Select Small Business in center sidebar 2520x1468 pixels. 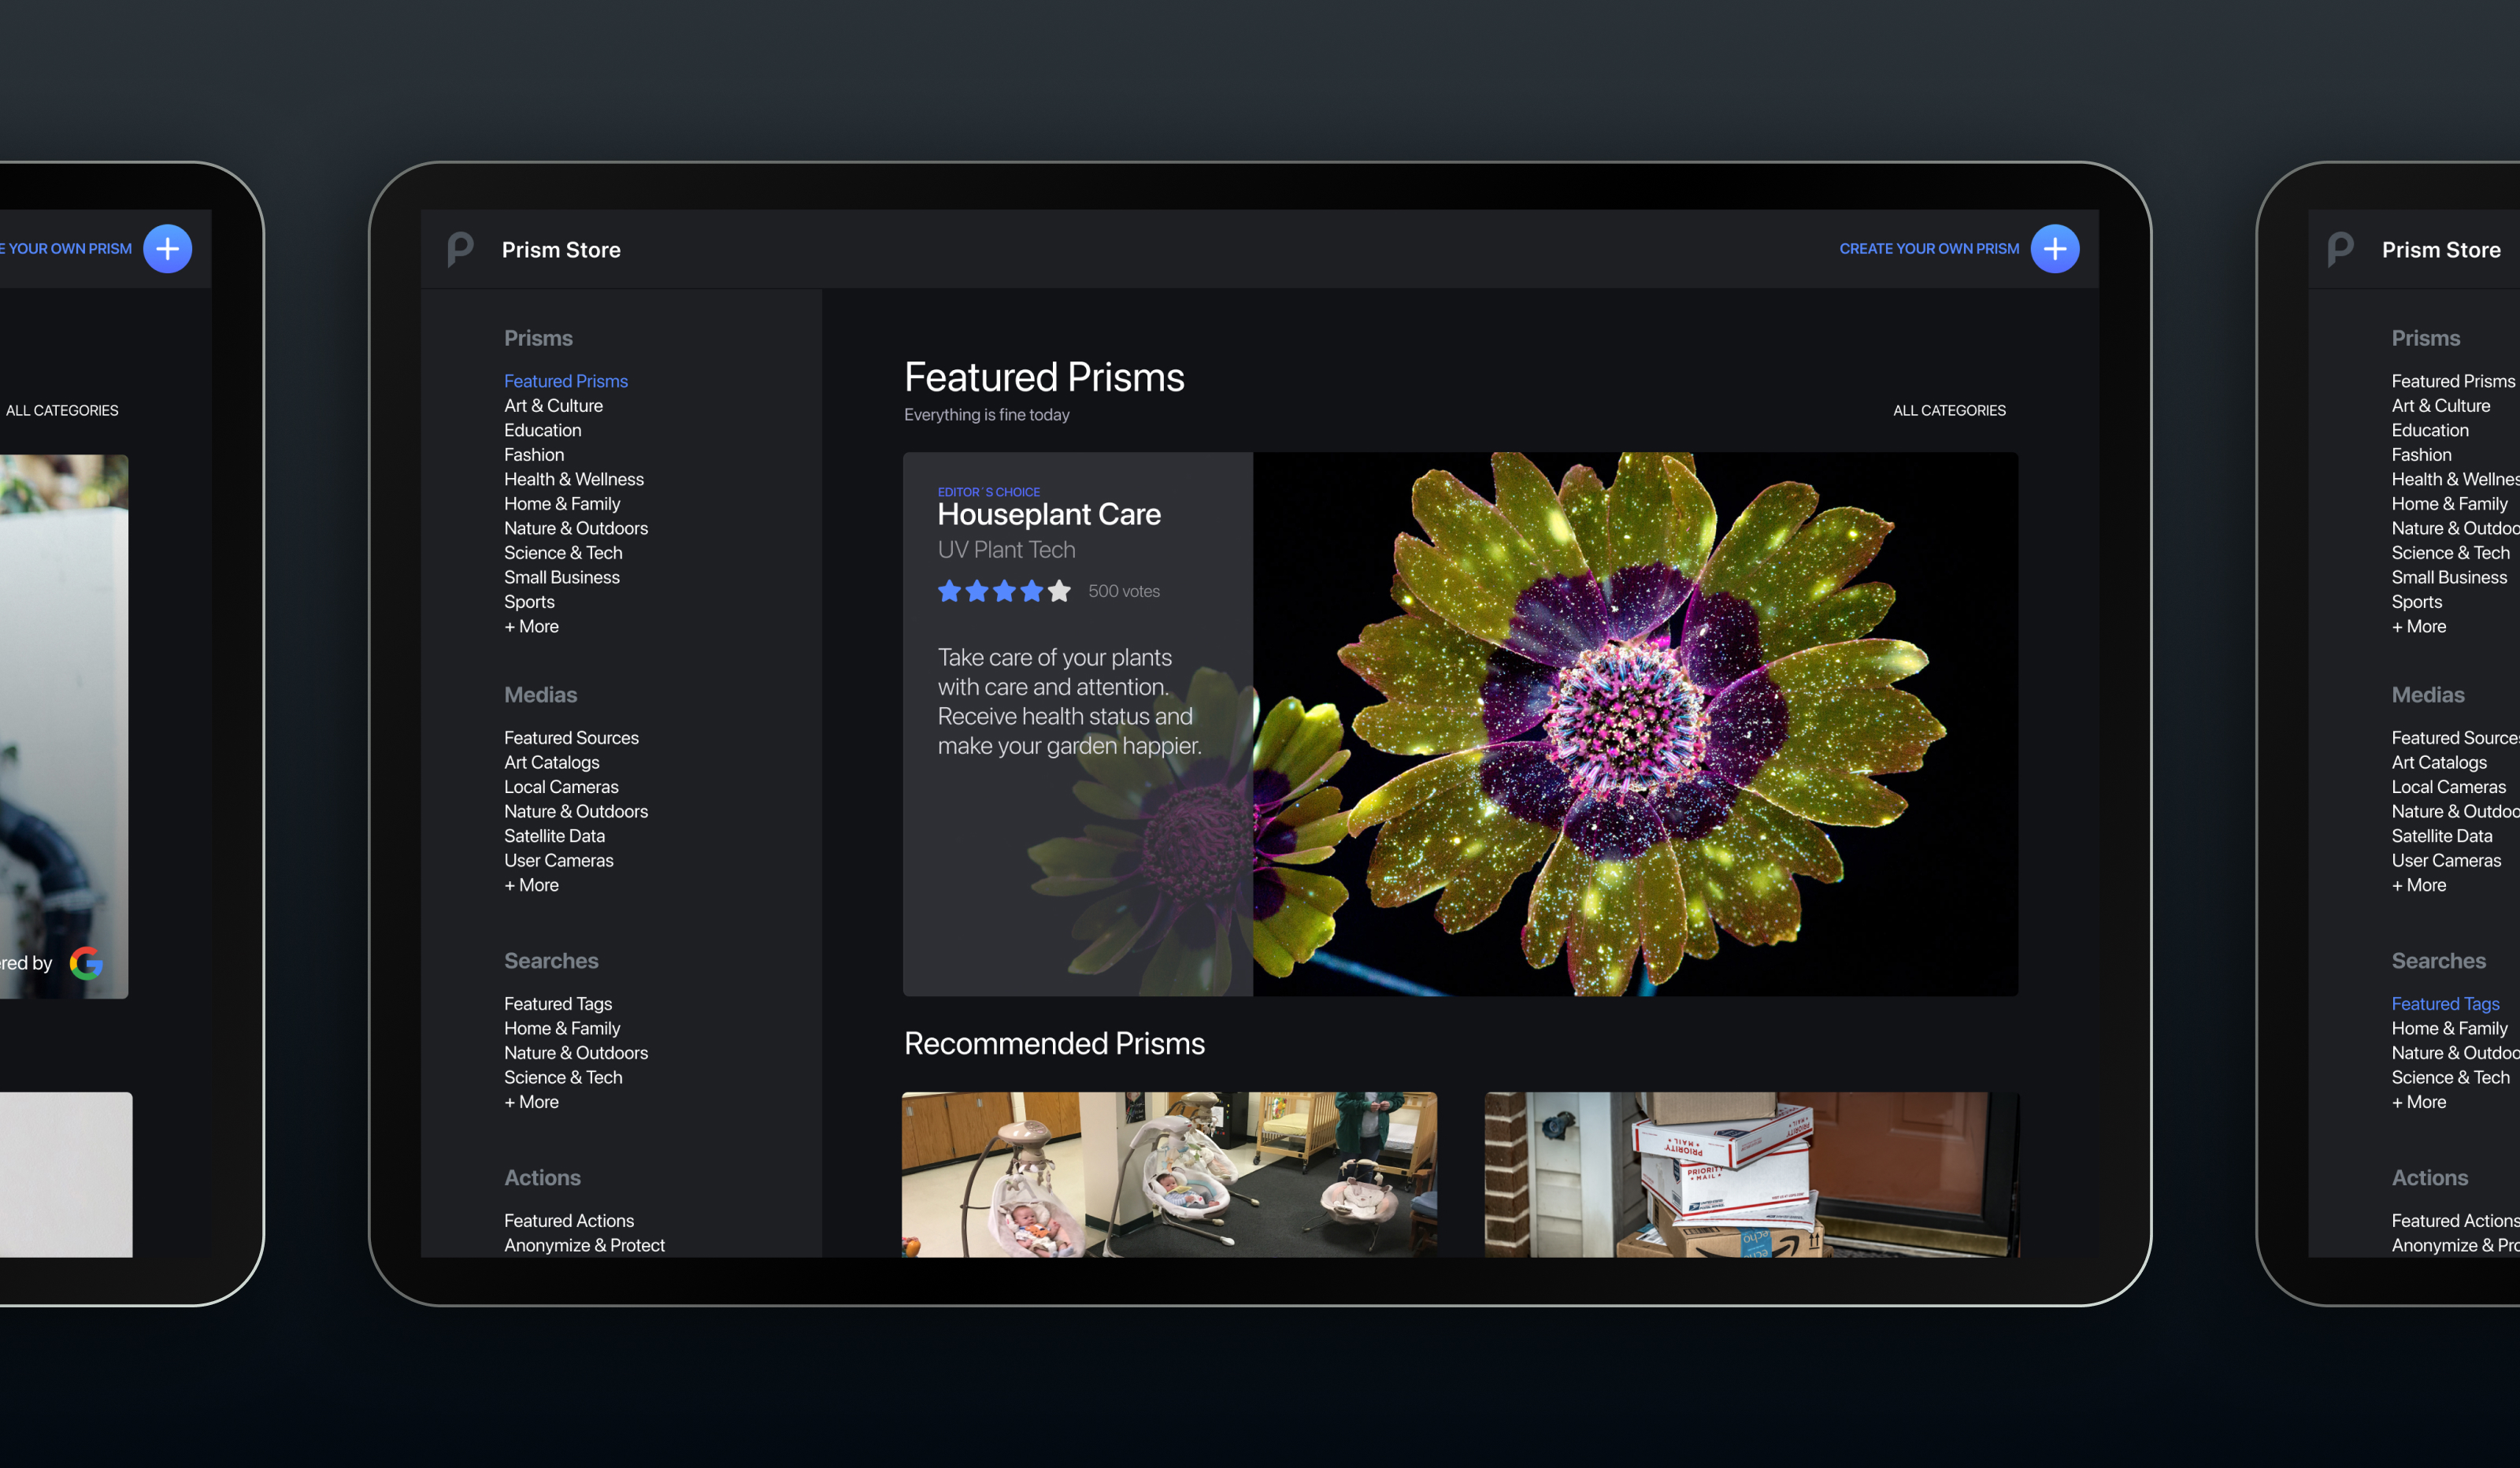click(x=562, y=577)
